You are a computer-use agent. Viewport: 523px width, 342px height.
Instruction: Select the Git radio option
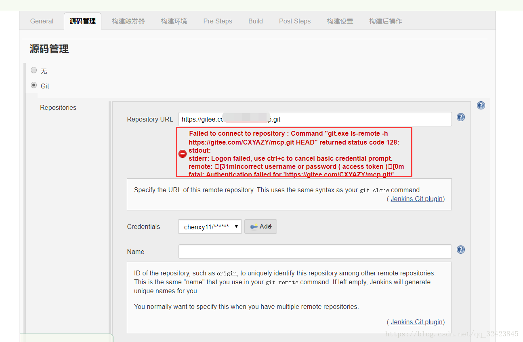[34, 85]
